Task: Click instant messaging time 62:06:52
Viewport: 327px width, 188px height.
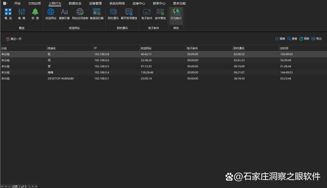Action: click(x=239, y=54)
